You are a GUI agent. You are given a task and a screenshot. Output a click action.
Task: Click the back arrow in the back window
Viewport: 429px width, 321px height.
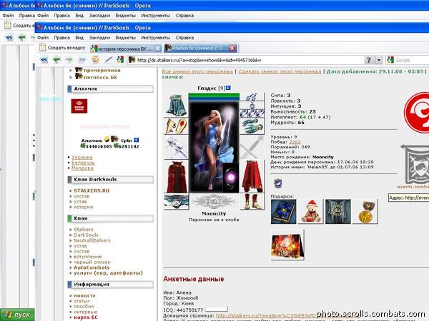22,37
